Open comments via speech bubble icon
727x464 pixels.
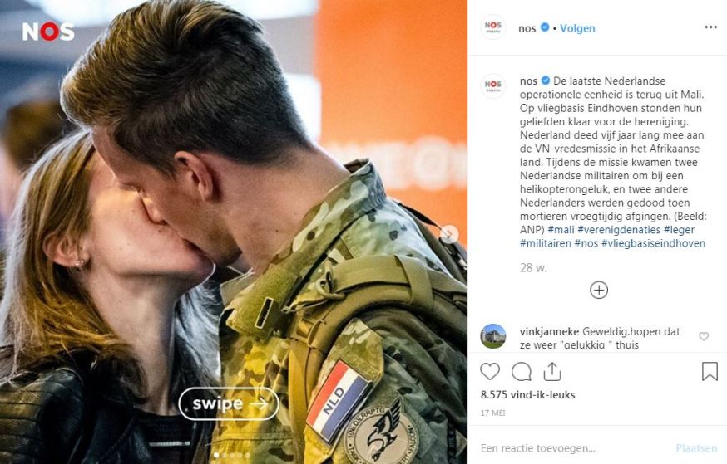pos(522,372)
